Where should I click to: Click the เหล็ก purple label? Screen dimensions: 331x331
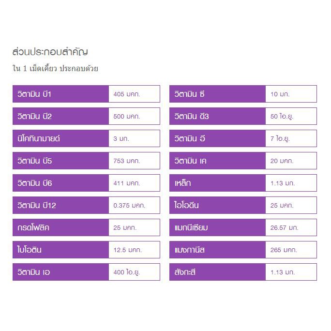coord(217,183)
